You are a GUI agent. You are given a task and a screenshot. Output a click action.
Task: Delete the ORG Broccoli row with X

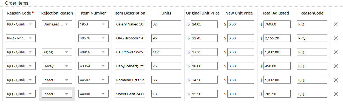tap(336, 38)
